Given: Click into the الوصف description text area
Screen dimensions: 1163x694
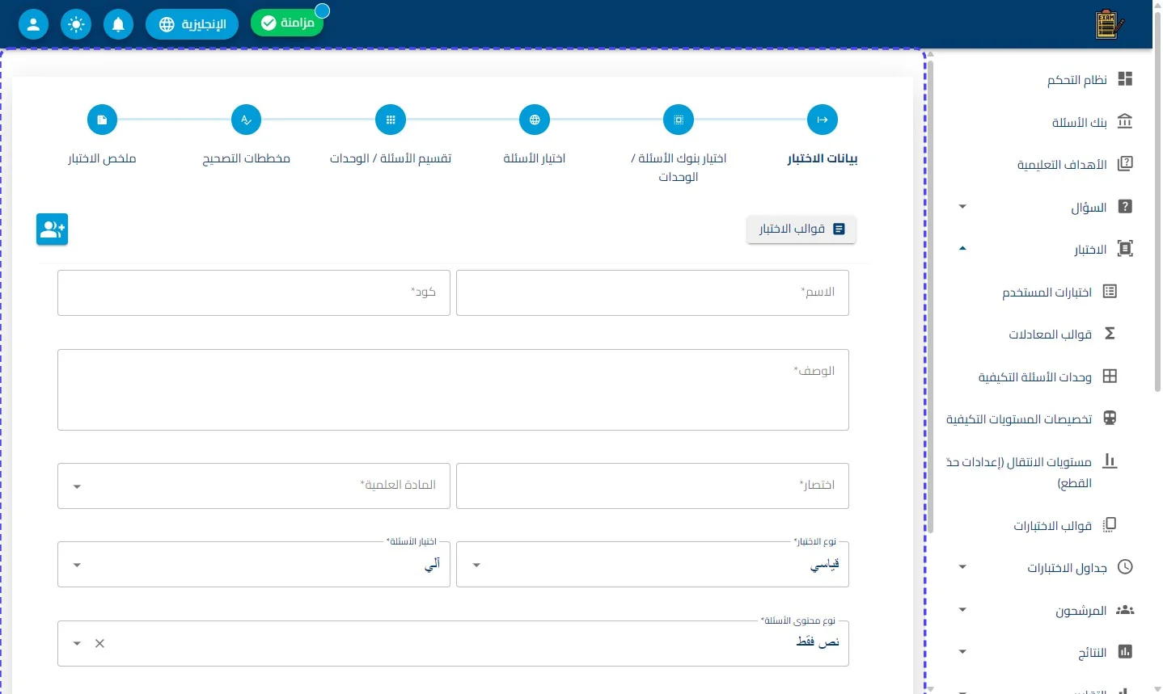Looking at the screenshot, I should (453, 390).
